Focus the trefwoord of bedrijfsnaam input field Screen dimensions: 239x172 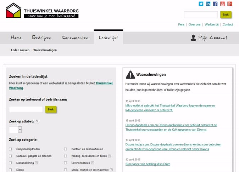[26, 109]
